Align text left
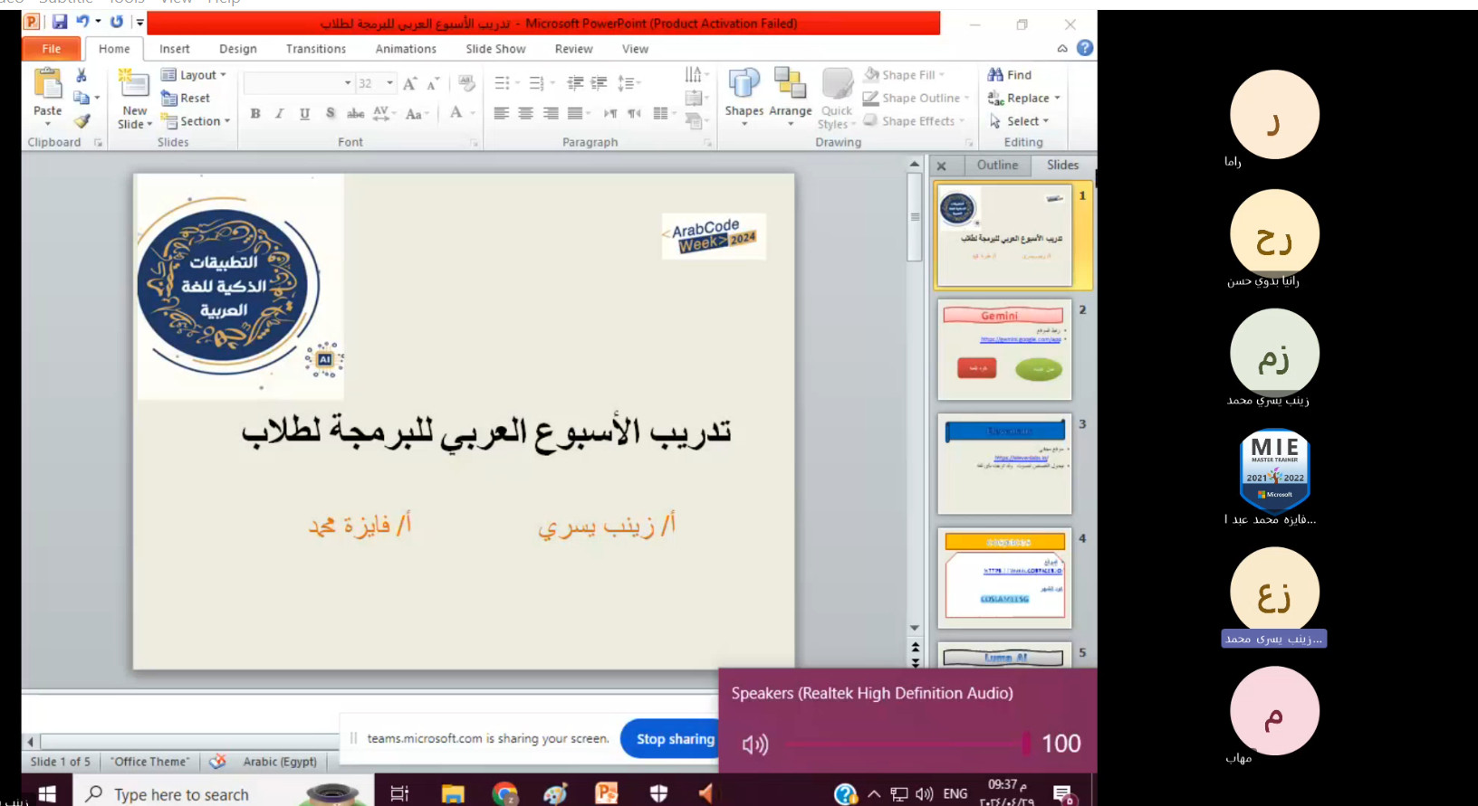Image resolution: width=1478 pixels, height=806 pixels. pos(501,113)
